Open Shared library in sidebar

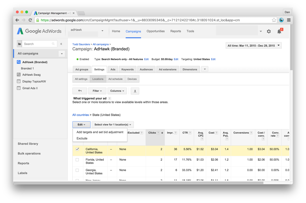click(x=28, y=144)
